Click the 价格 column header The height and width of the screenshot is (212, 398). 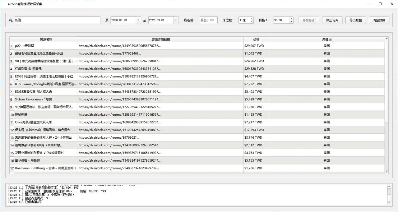point(256,39)
